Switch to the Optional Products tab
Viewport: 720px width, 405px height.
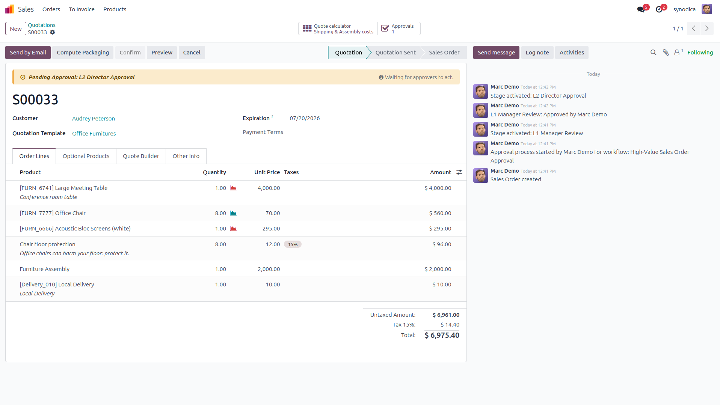pos(86,156)
